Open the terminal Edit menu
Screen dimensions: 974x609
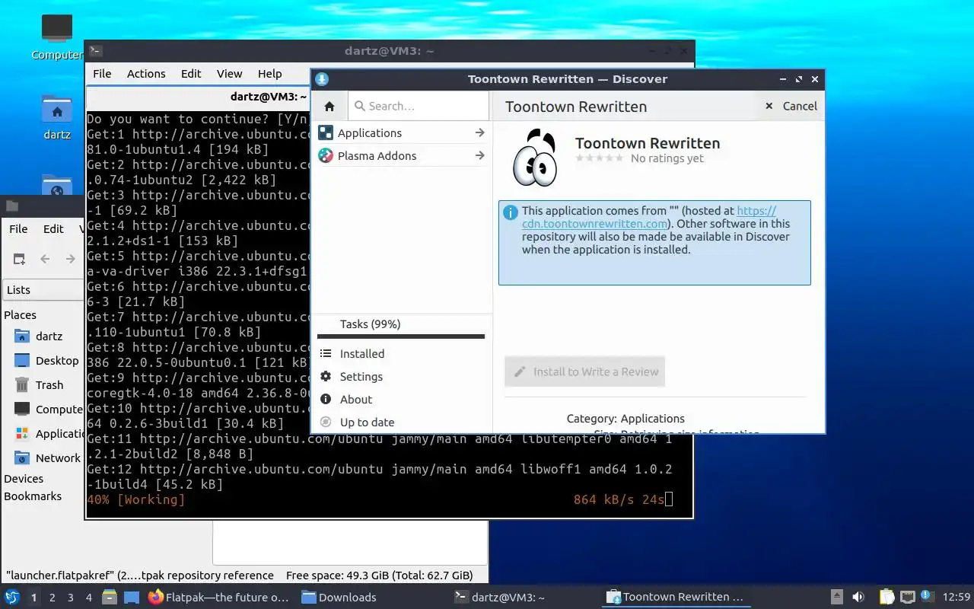191,74
